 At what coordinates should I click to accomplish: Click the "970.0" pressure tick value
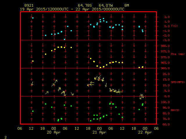tap(165, 57)
